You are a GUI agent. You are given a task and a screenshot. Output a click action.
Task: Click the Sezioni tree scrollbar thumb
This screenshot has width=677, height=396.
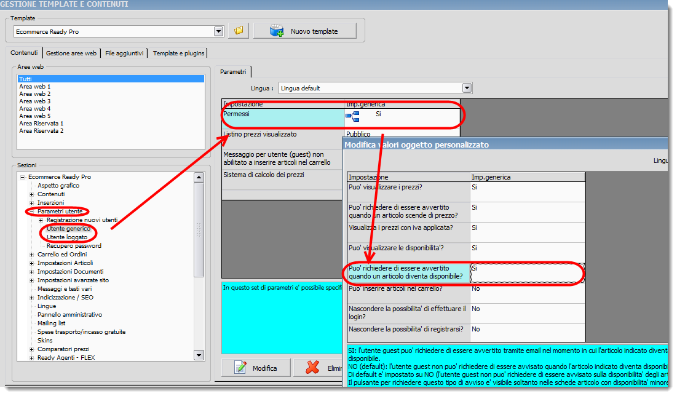point(199,230)
